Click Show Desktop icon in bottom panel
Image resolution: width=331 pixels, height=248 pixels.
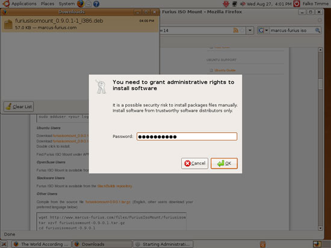4,244
